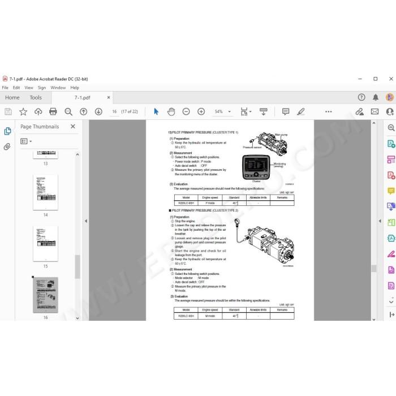Image resolution: width=396 pixels, height=396 pixels.
Task: Zoom out with the minus icon
Action: (186, 111)
